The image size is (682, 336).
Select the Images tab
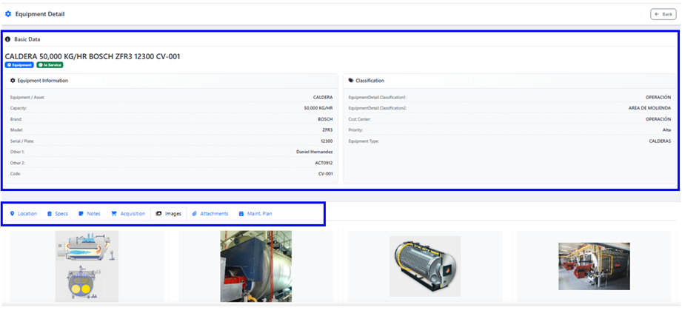[x=169, y=213]
